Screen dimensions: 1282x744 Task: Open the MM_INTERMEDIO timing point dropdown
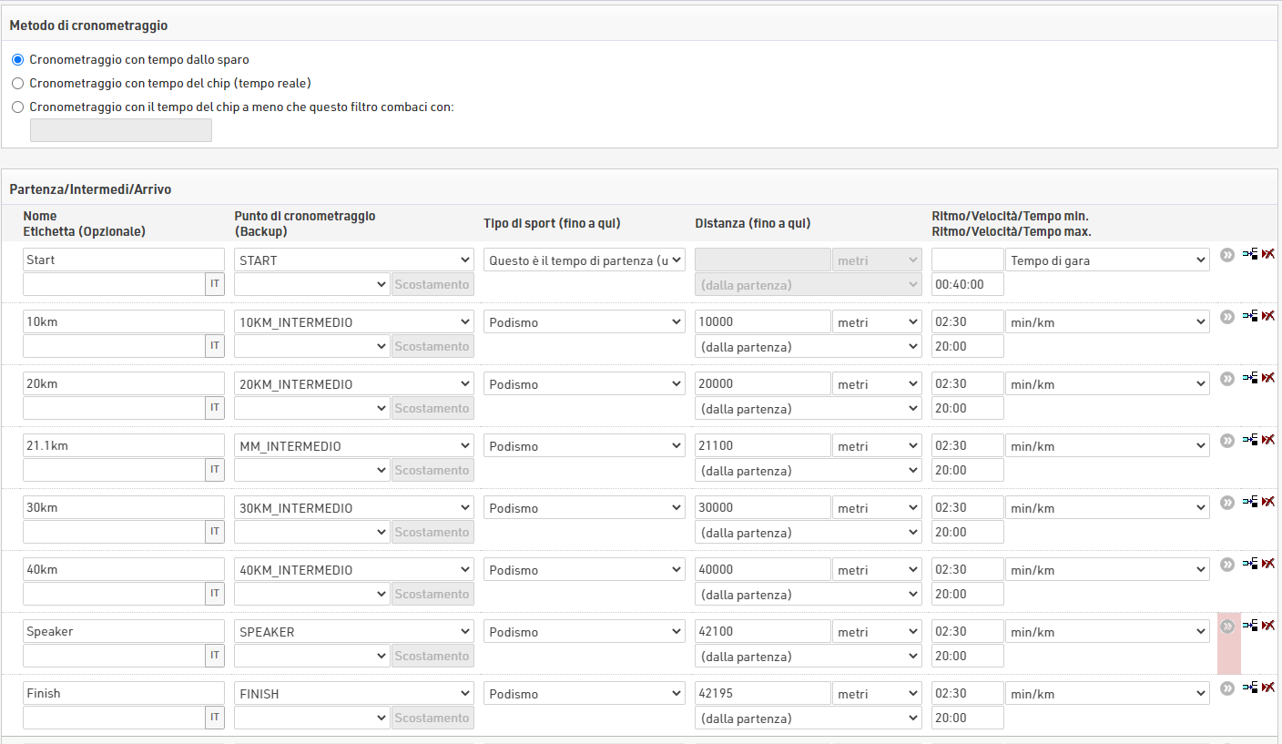(354, 445)
